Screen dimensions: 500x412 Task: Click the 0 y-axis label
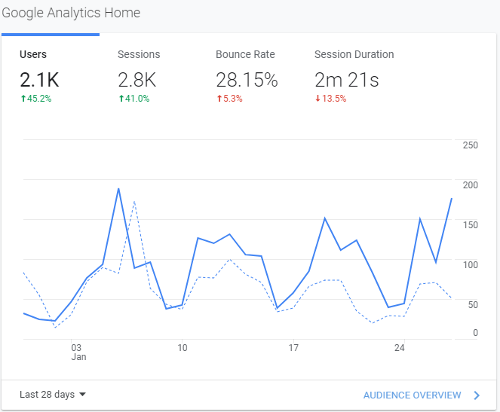tap(475, 333)
